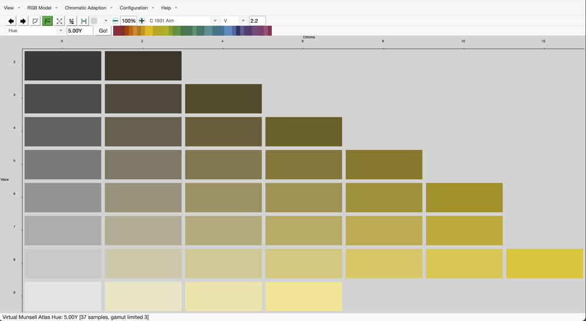This screenshot has width=586, height=321.
Task: Select the value 8 chroma 12 yellow patch
Action: [545, 264]
